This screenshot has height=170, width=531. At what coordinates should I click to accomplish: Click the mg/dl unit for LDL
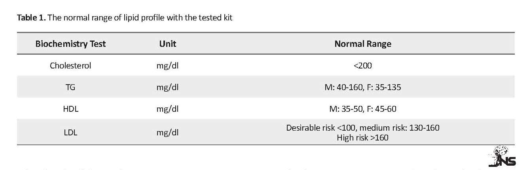pyautogui.click(x=168, y=133)
